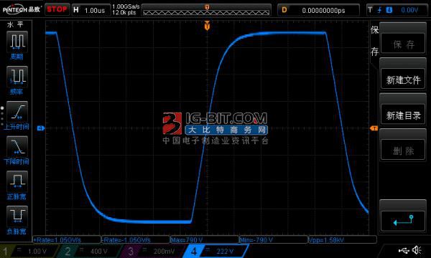The height and width of the screenshot is (258, 431).
Task: Click the waveform memory overview bar
Action: click(206, 10)
